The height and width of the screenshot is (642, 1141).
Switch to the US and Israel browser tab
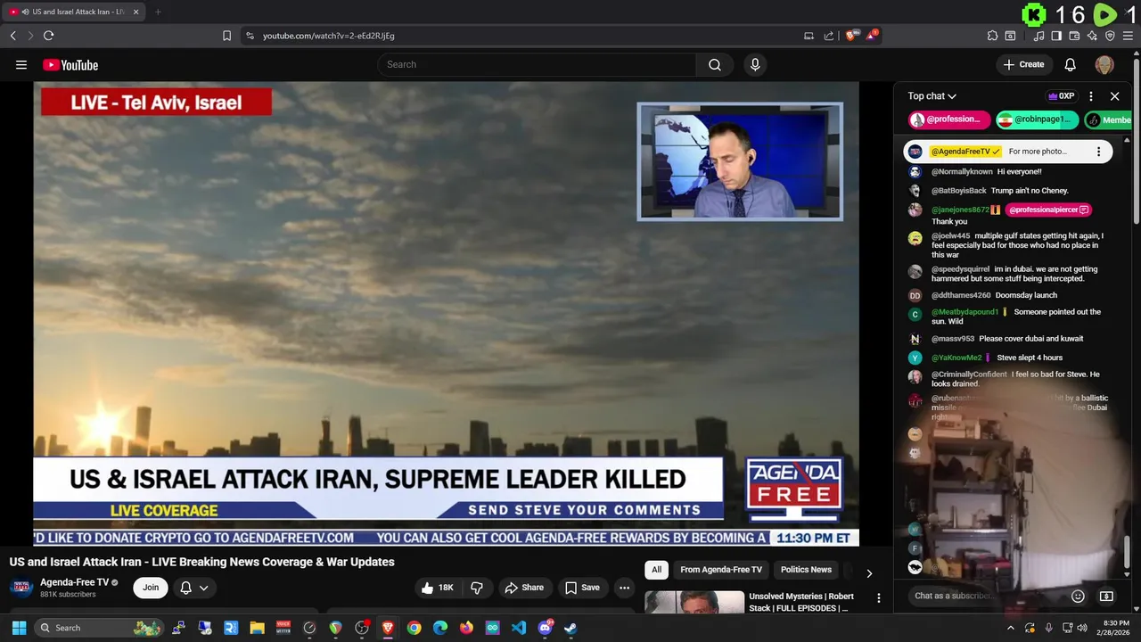pos(76,12)
